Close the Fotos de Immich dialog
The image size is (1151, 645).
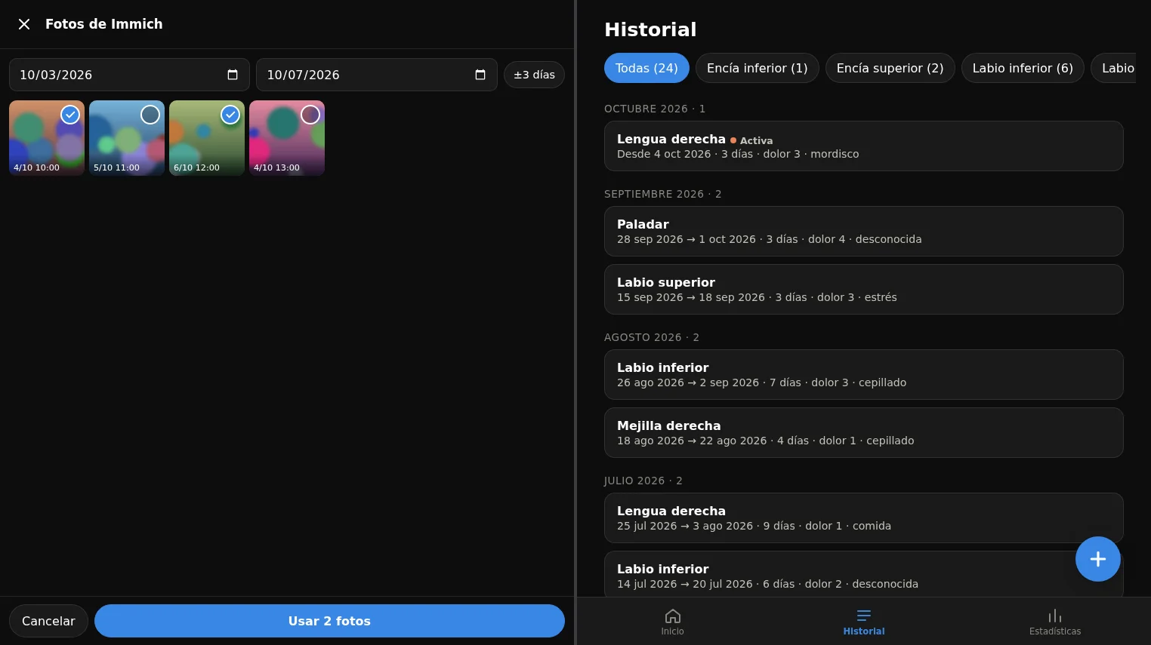coord(24,24)
